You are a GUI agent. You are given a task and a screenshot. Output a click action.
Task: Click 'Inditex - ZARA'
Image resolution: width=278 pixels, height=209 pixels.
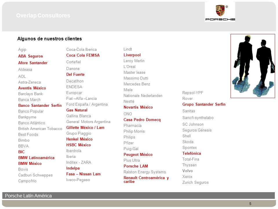click(x=79, y=163)
